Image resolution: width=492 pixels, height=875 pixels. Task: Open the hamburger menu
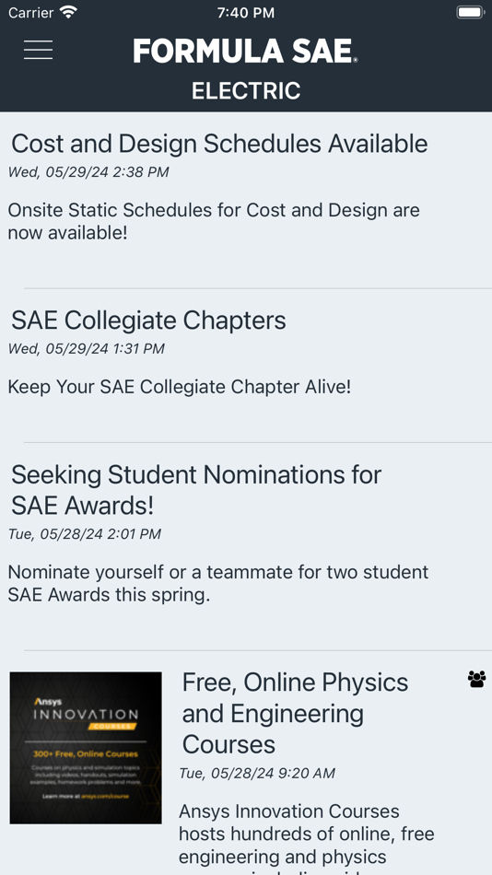point(38,50)
